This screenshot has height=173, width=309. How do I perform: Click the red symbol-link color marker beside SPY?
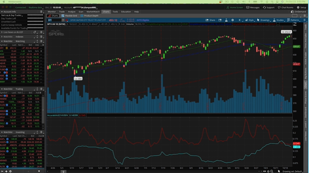point(67,20)
